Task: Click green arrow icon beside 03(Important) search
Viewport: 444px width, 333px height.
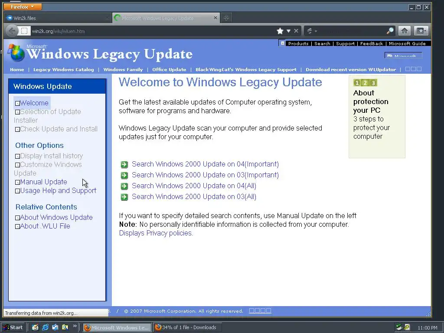Action: coord(124,175)
